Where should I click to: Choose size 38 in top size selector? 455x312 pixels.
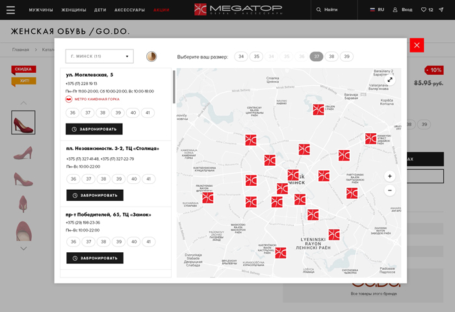pyautogui.click(x=331, y=57)
